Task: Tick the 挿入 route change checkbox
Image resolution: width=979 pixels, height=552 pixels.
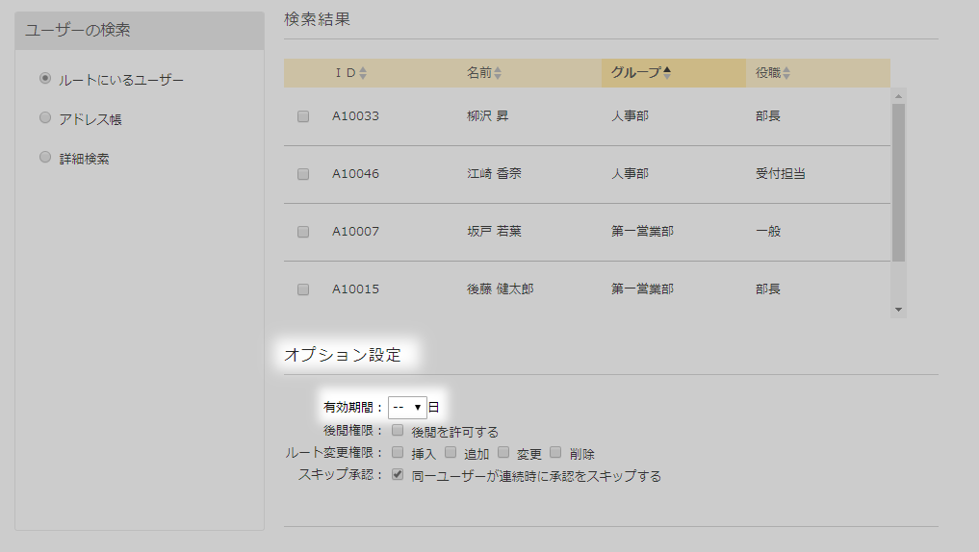Action: [398, 452]
